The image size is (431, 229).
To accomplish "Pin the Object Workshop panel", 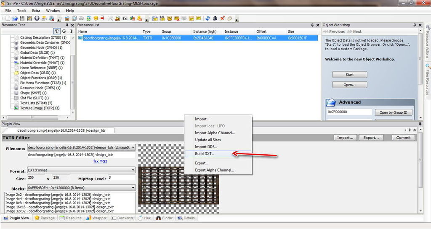I will (415, 25).
